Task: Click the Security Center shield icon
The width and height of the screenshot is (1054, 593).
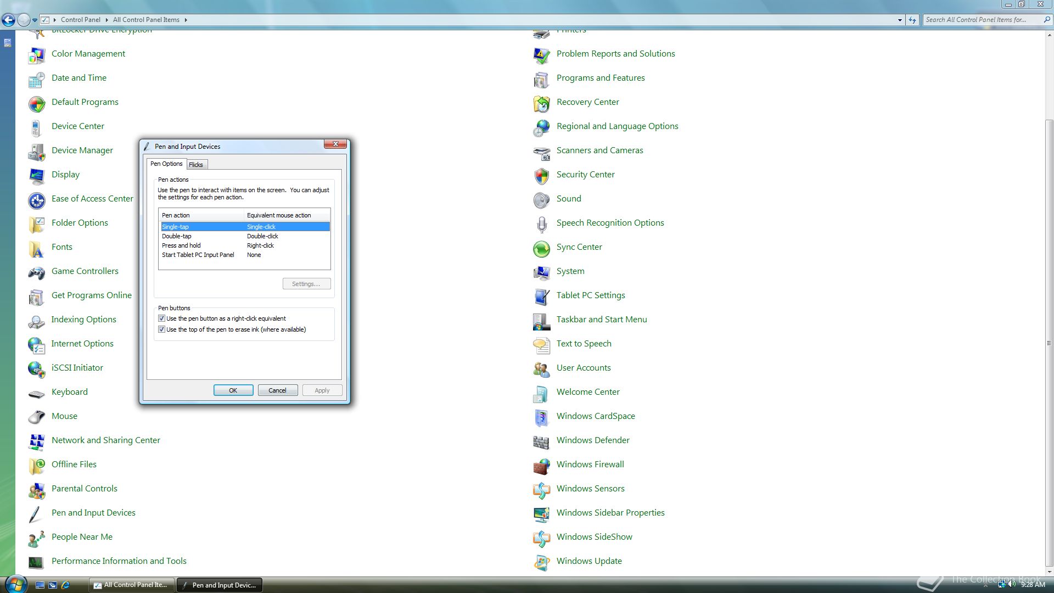Action: pos(542,175)
